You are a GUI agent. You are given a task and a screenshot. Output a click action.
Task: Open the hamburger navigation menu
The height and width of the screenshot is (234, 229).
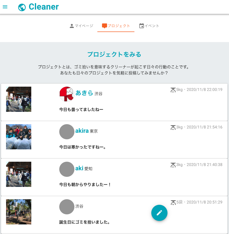(x=5, y=7)
